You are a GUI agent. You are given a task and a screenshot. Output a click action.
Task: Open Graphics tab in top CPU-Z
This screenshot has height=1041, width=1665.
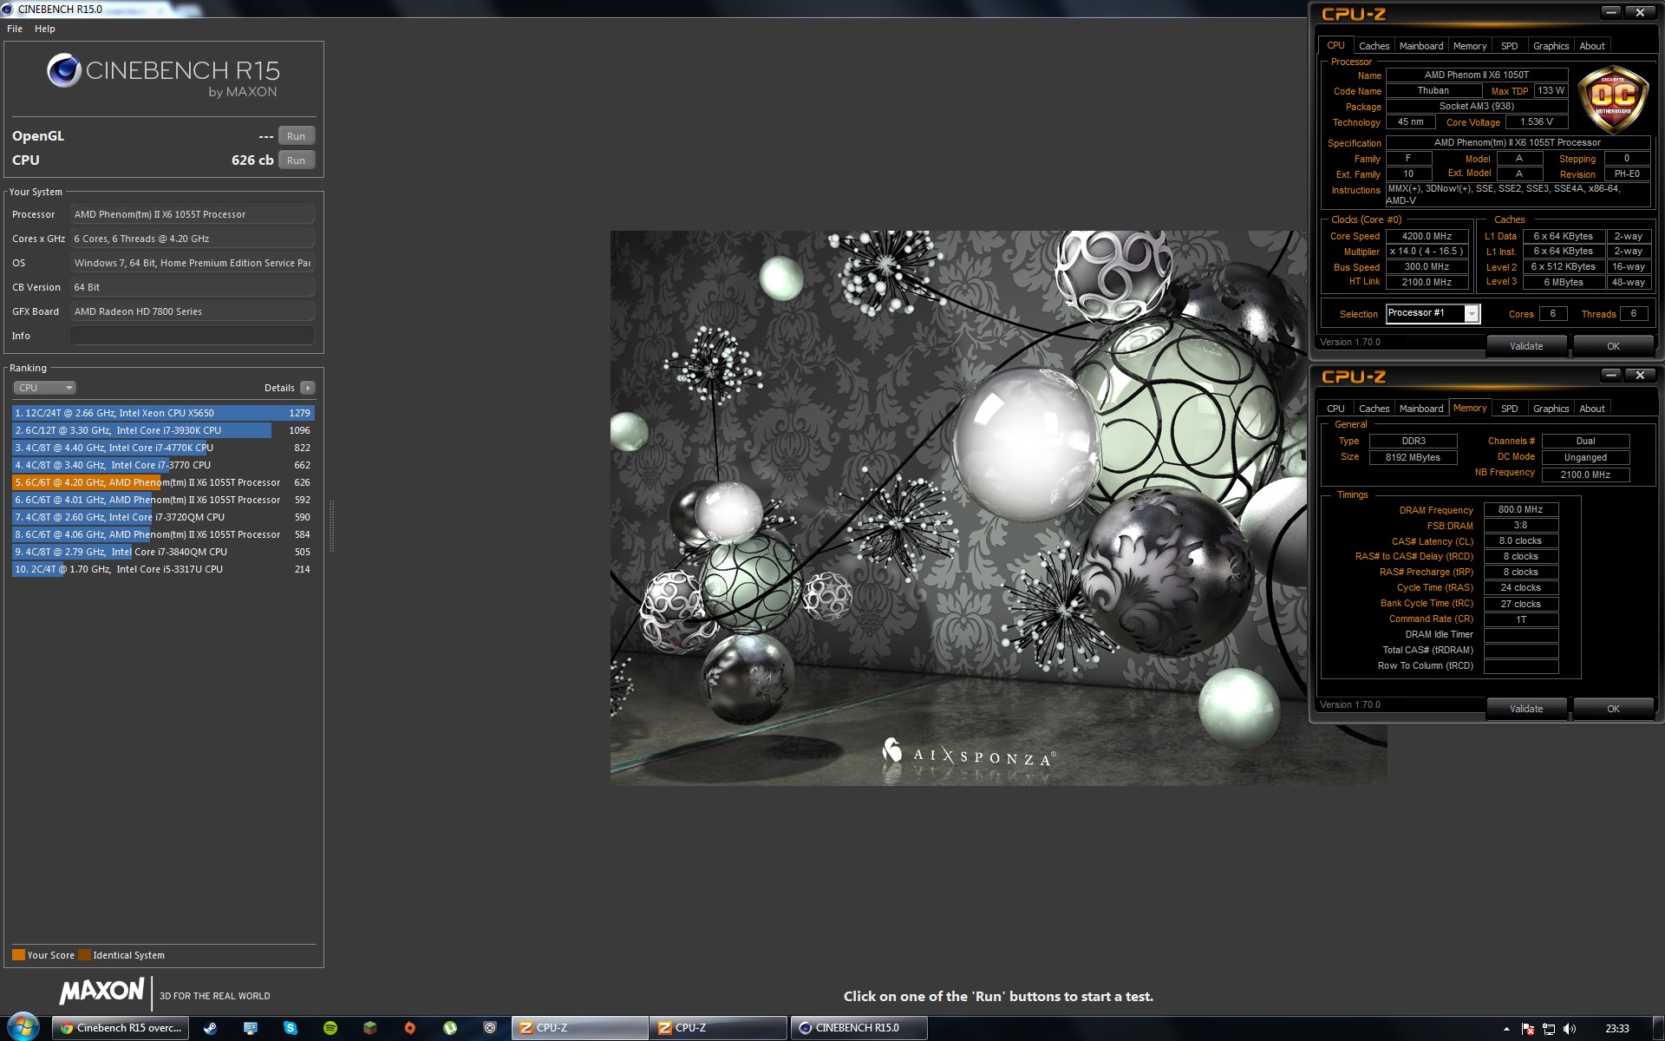tap(1551, 46)
